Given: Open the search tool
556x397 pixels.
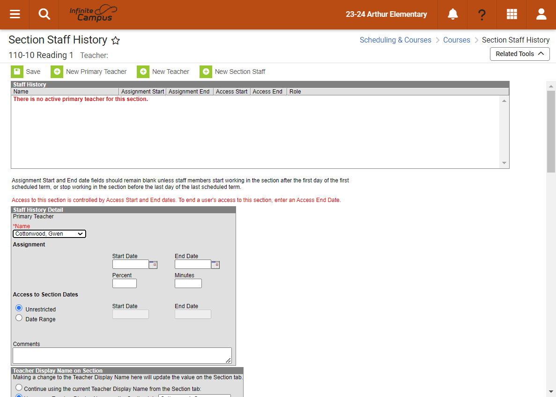Looking at the screenshot, I should pyautogui.click(x=44, y=14).
